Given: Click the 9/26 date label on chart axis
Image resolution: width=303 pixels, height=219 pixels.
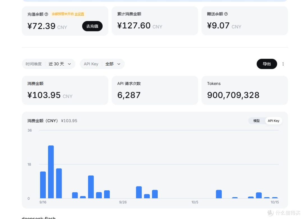Looking at the screenshot, I should point(123,202).
